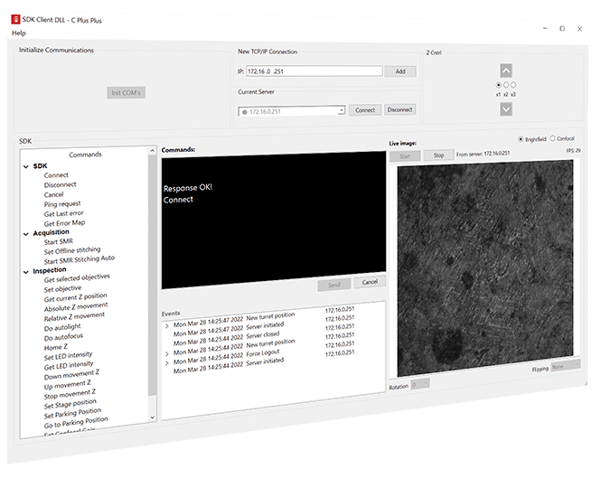Click the Z Control up arrow button
601x478 pixels.
coord(506,70)
